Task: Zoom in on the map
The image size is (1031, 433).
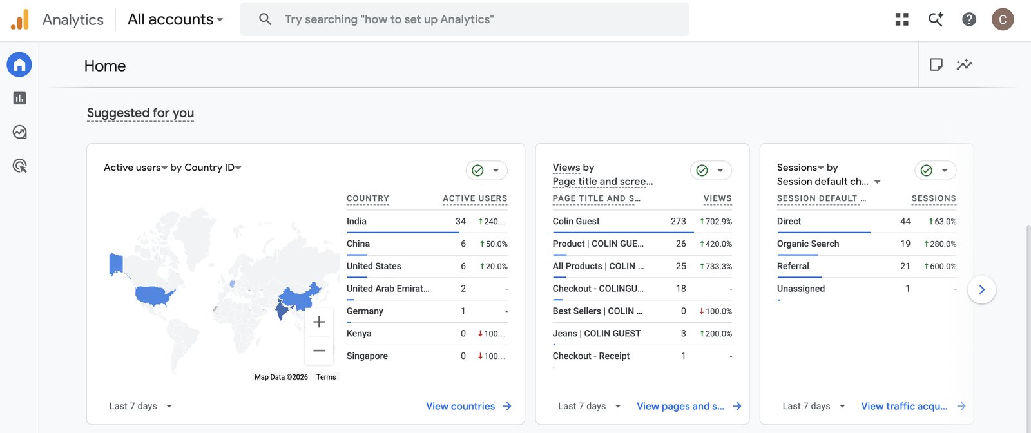Action: point(319,322)
